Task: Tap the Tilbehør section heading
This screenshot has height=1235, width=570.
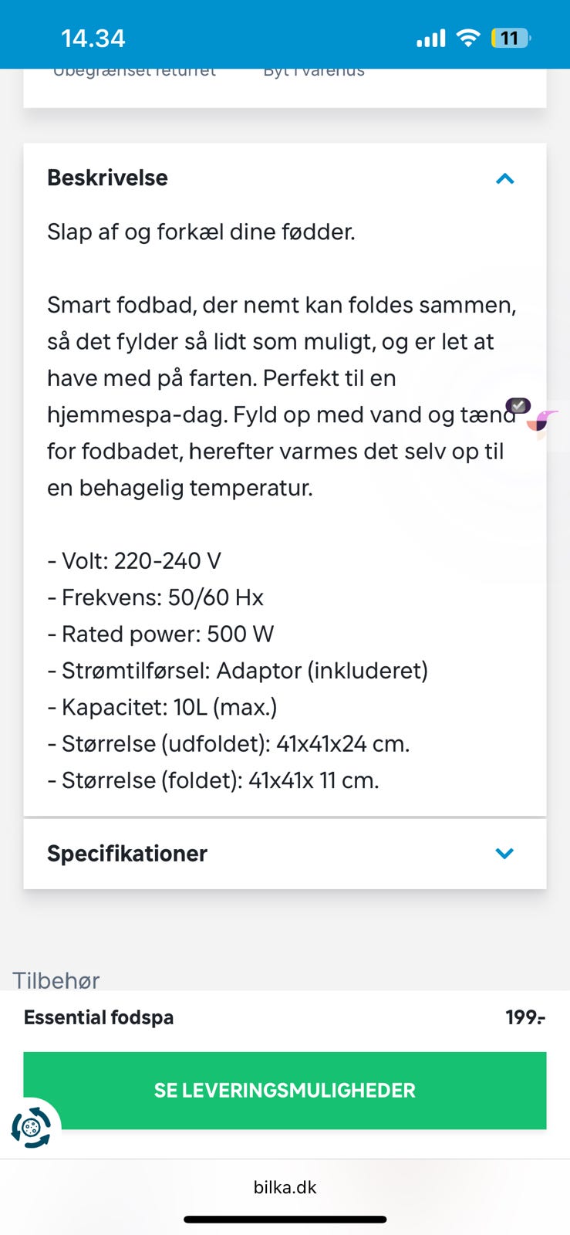Action: pyautogui.click(x=56, y=980)
